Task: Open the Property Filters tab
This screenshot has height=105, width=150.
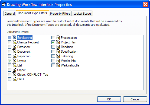Action: pos(60,14)
